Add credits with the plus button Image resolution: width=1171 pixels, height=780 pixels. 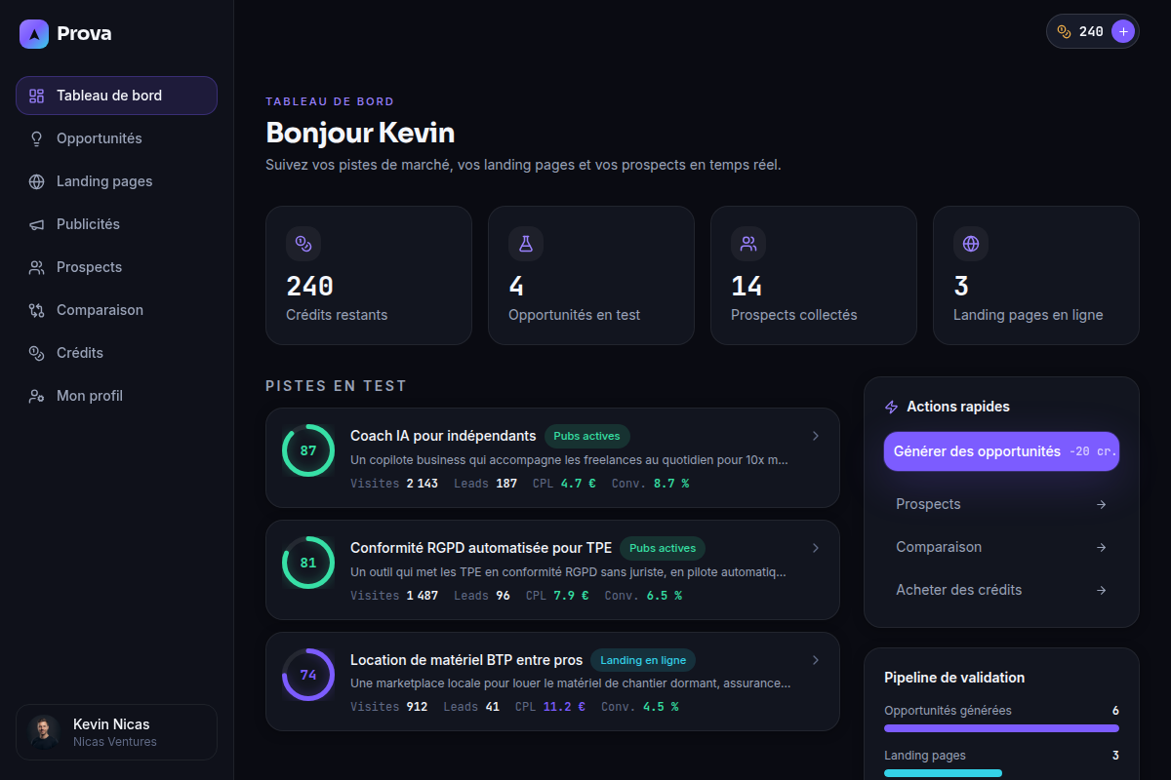(x=1123, y=31)
